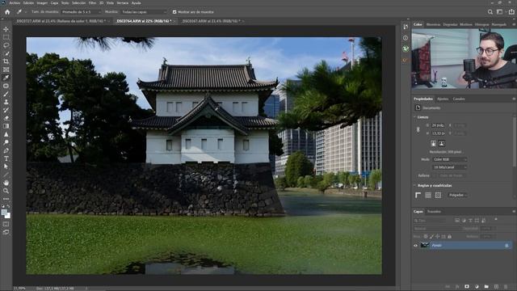Select the Rectangular Marquee tool

pos(6,37)
